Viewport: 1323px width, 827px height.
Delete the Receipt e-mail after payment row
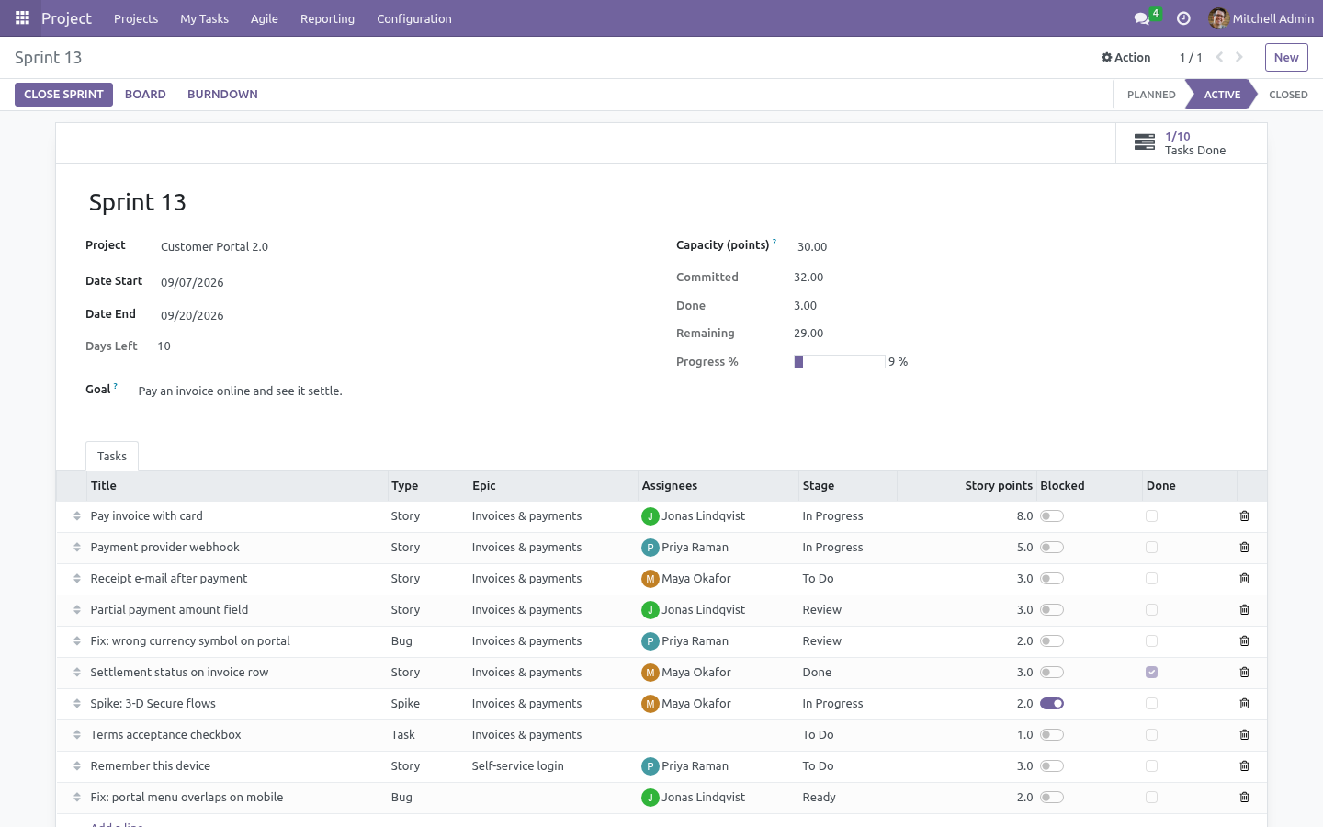[x=1244, y=579]
